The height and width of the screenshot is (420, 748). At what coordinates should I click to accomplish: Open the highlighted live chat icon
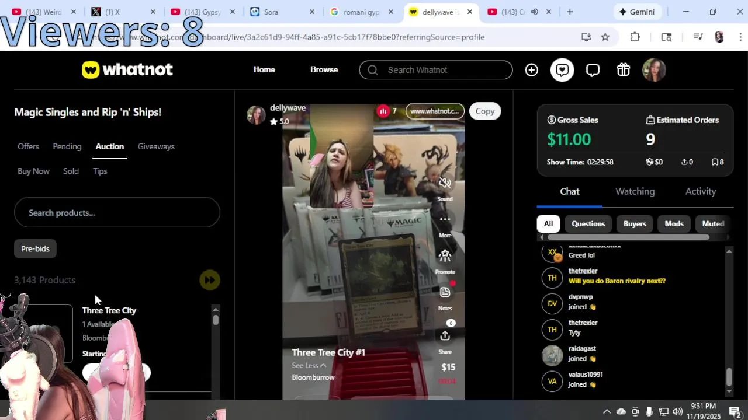point(562,70)
